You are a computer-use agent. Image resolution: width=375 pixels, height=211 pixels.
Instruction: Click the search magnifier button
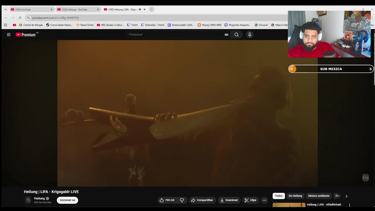[236, 35]
